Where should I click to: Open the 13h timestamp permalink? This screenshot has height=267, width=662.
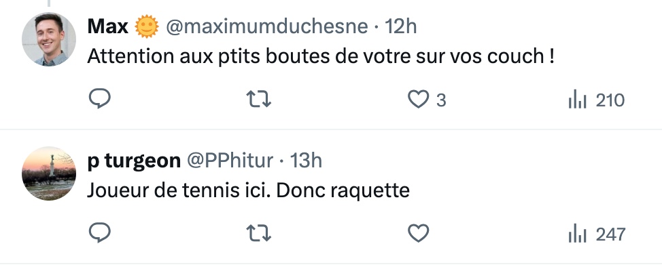click(306, 161)
